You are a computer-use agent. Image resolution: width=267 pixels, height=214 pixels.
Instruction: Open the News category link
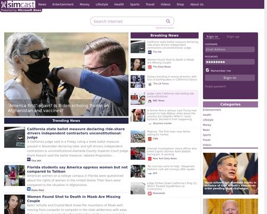(206, 130)
